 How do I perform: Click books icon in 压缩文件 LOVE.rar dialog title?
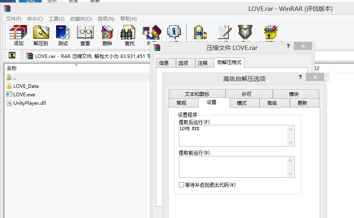coord(157,48)
